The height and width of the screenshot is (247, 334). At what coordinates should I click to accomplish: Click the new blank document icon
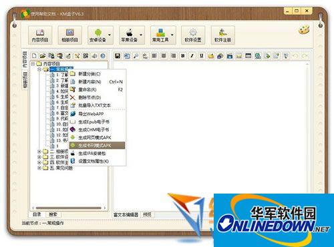pos(34,55)
